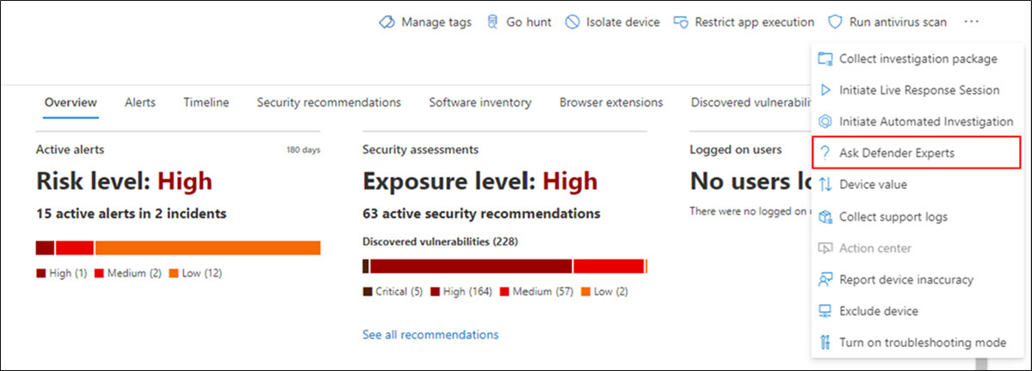Click the Collect investigation package icon
Screen dimensions: 1032x371
825,59
